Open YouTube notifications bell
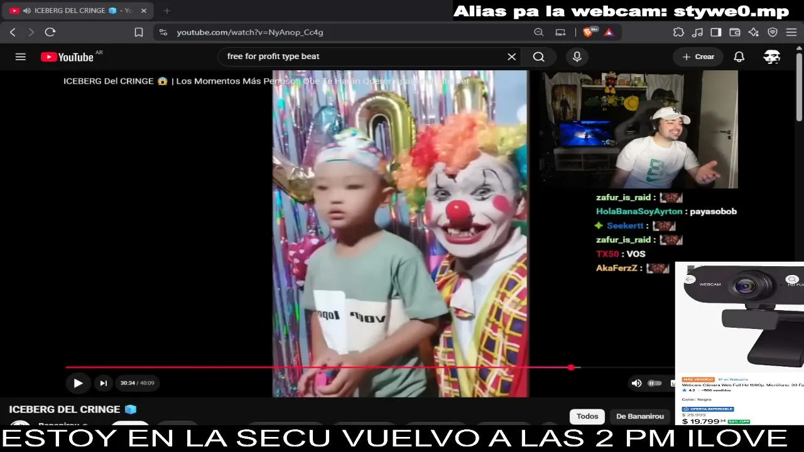This screenshot has height=452, width=804. point(739,56)
